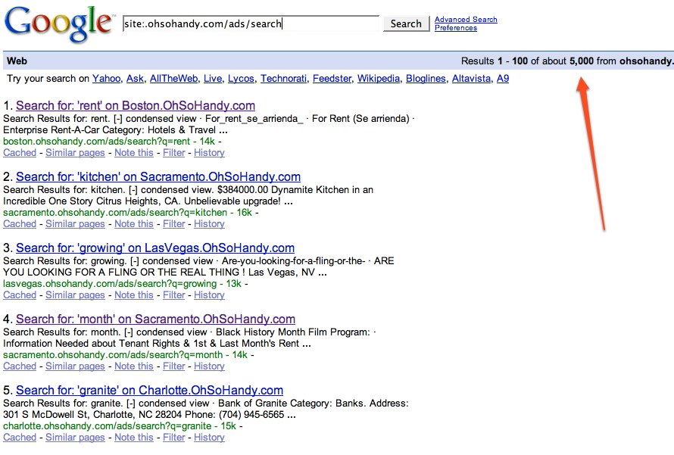Image resolution: width=674 pixels, height=455 pixels.
Task: Open Similar pages for the 'kitchen' result
Action: coord(75,224)
